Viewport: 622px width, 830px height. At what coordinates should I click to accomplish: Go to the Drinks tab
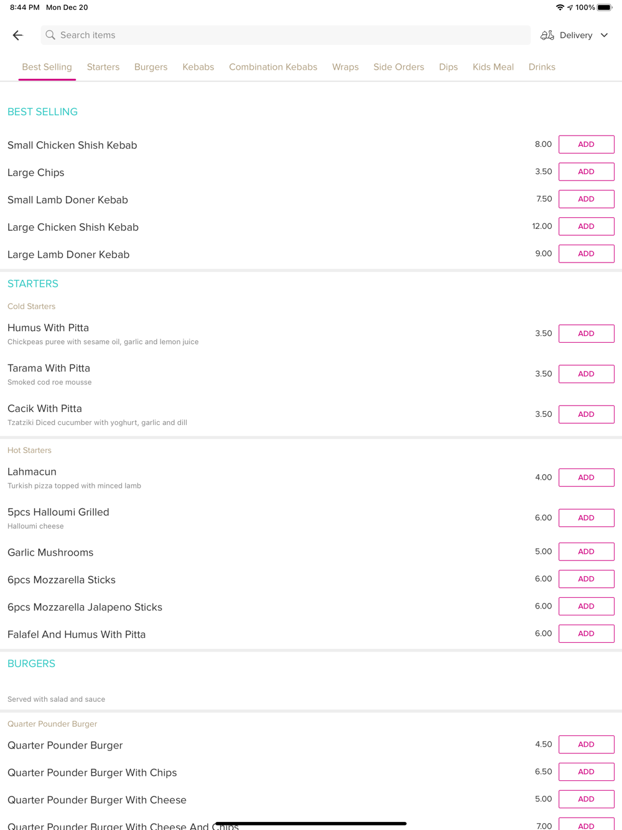542,67
